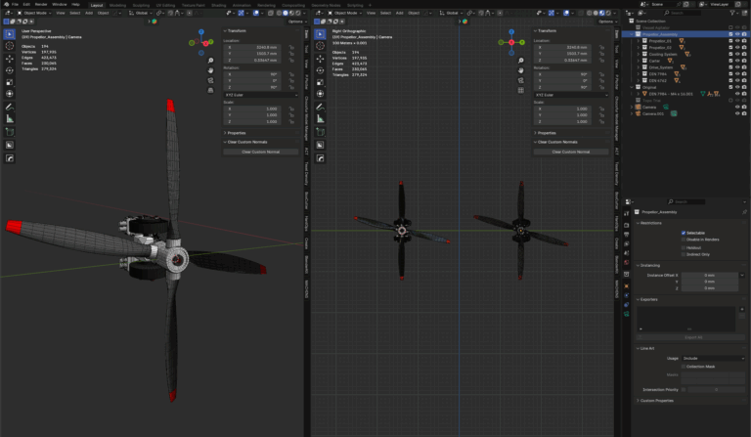
Task: Pick the Measure tool in left toolbar
Action: 10,118
